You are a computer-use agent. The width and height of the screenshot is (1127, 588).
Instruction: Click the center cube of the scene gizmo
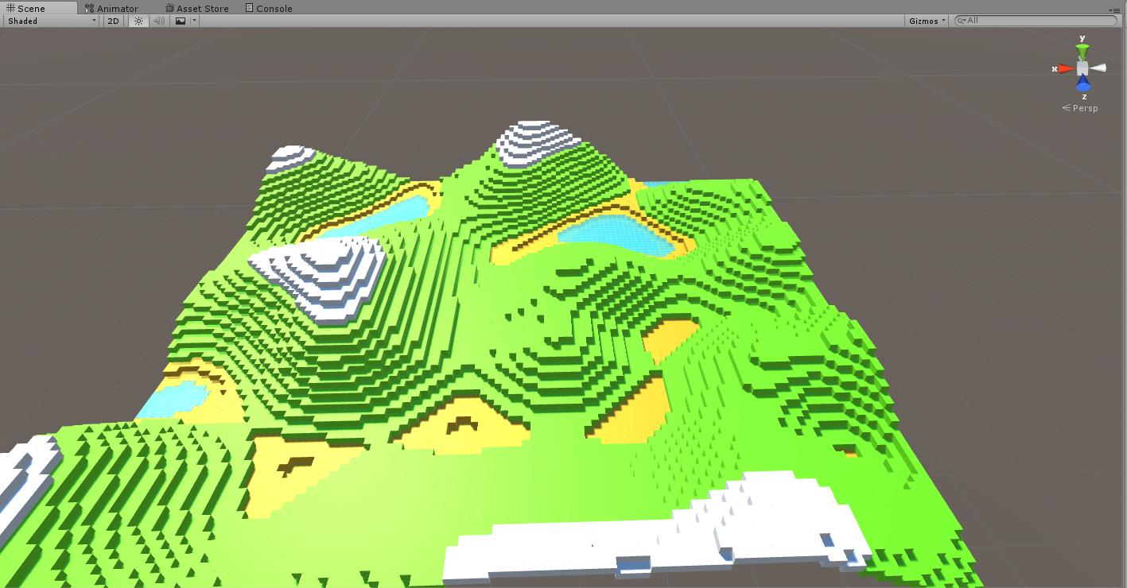[1082, 68]
